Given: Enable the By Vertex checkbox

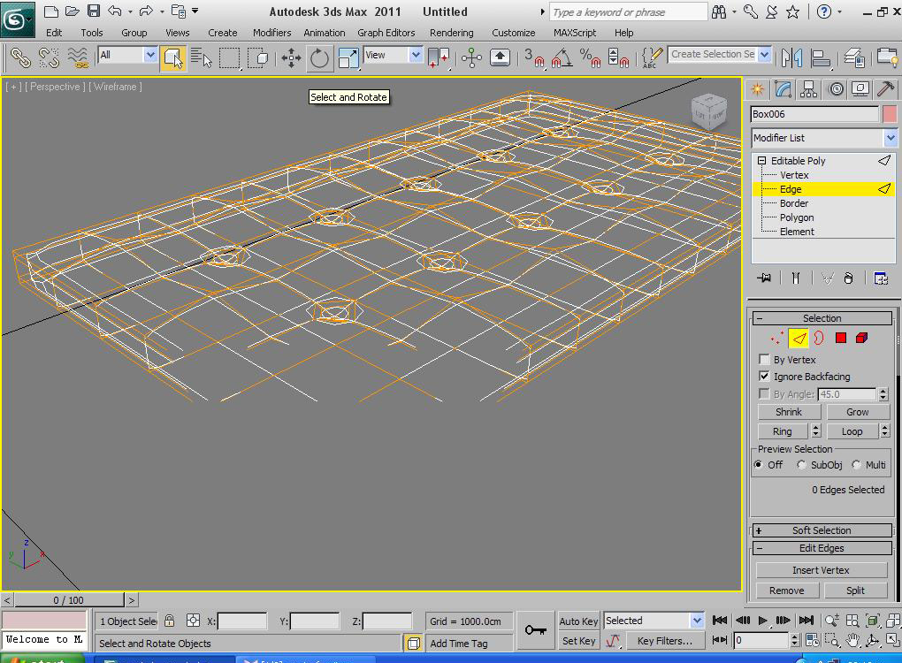Looking at the screenshot, I should 764,360.
